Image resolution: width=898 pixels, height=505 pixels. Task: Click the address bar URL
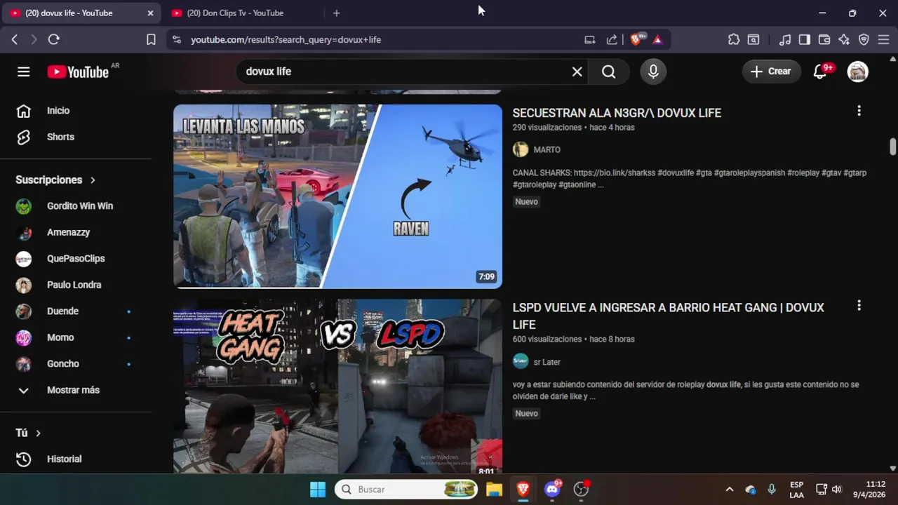click(286, 40)
